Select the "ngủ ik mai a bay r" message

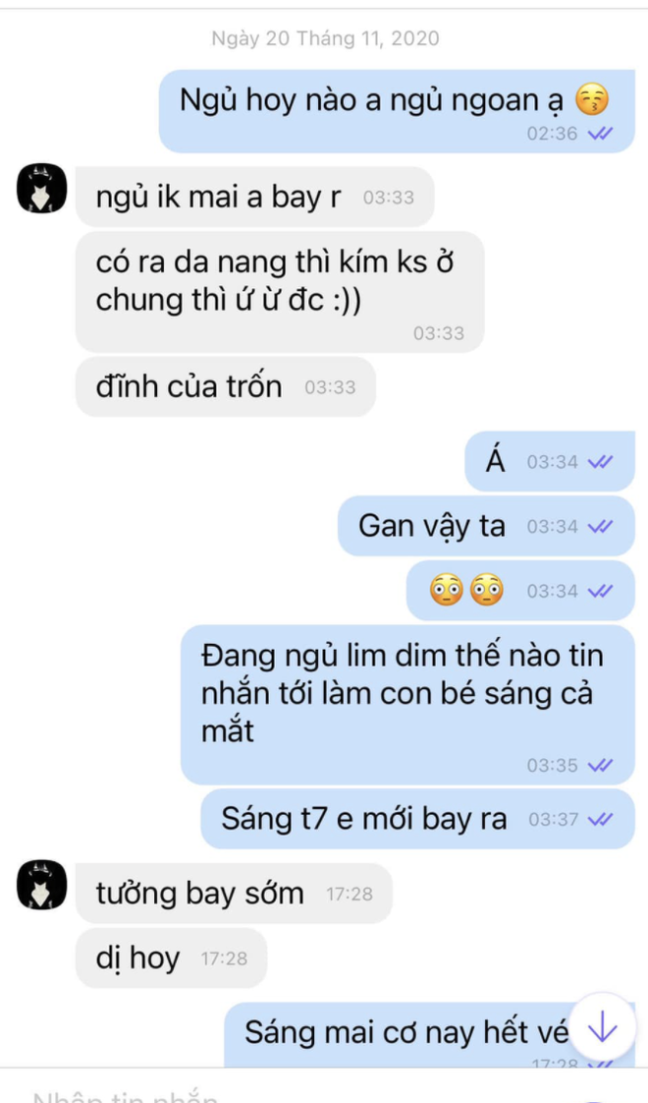pos(255,198)
